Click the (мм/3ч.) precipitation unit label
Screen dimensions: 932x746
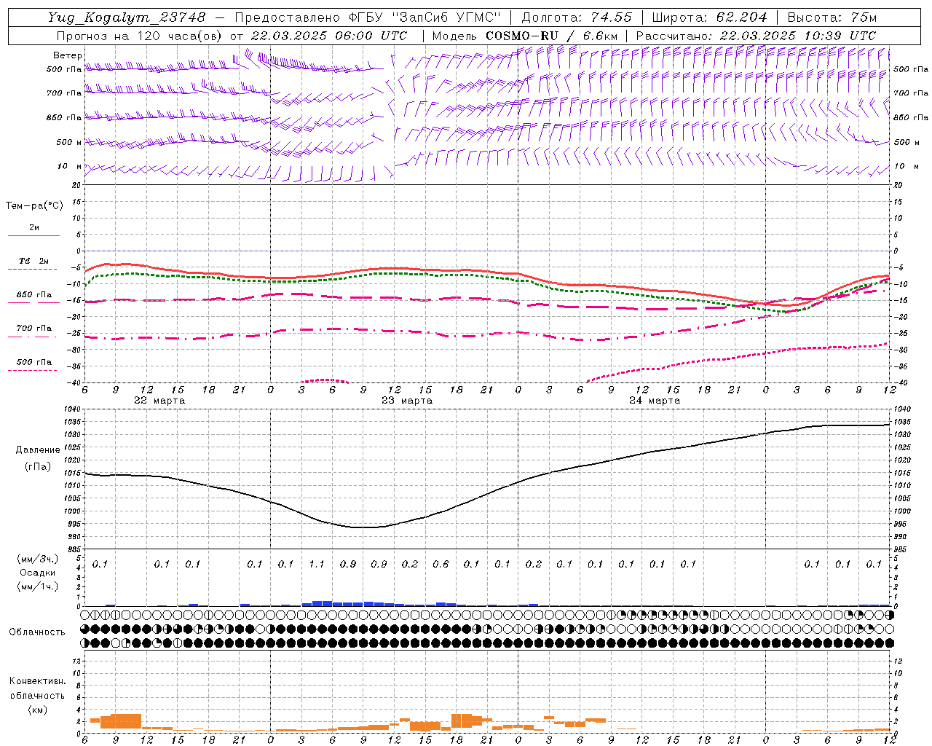(x=37, y=559)
